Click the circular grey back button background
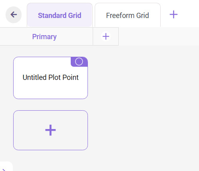199x171 pixels. click(14, 15)
